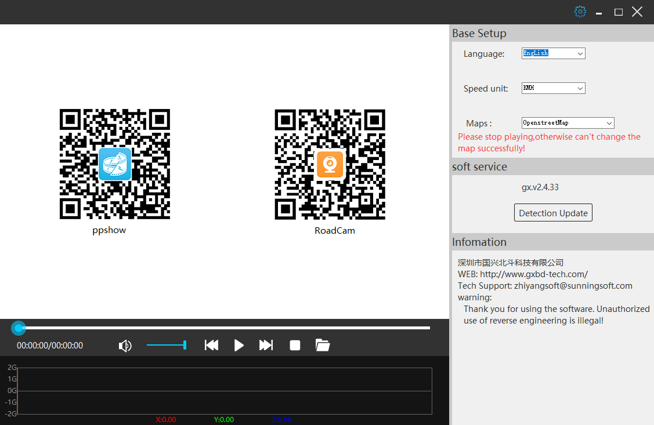654x425 pixels.
Task: Expand the Maps selection dropdown
Action: pos(568,123)
